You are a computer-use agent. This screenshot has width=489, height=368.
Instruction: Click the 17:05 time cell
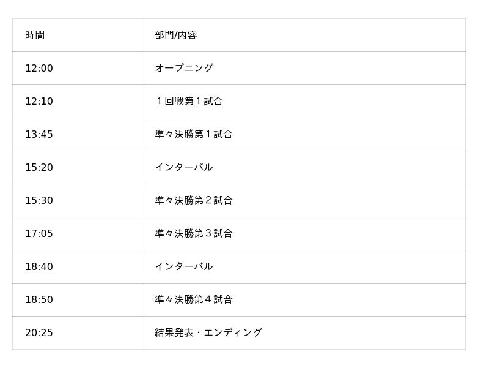(39, 234)
